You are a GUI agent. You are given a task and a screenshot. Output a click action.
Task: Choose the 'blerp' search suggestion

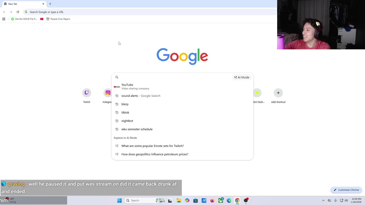click(x=182, y=104)
